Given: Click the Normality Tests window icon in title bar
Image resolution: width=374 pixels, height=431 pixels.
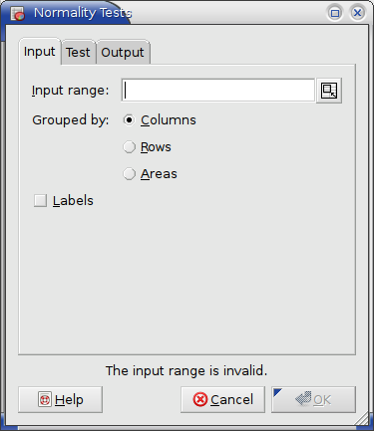Looking at the screenshot, I should coord(18,14).
